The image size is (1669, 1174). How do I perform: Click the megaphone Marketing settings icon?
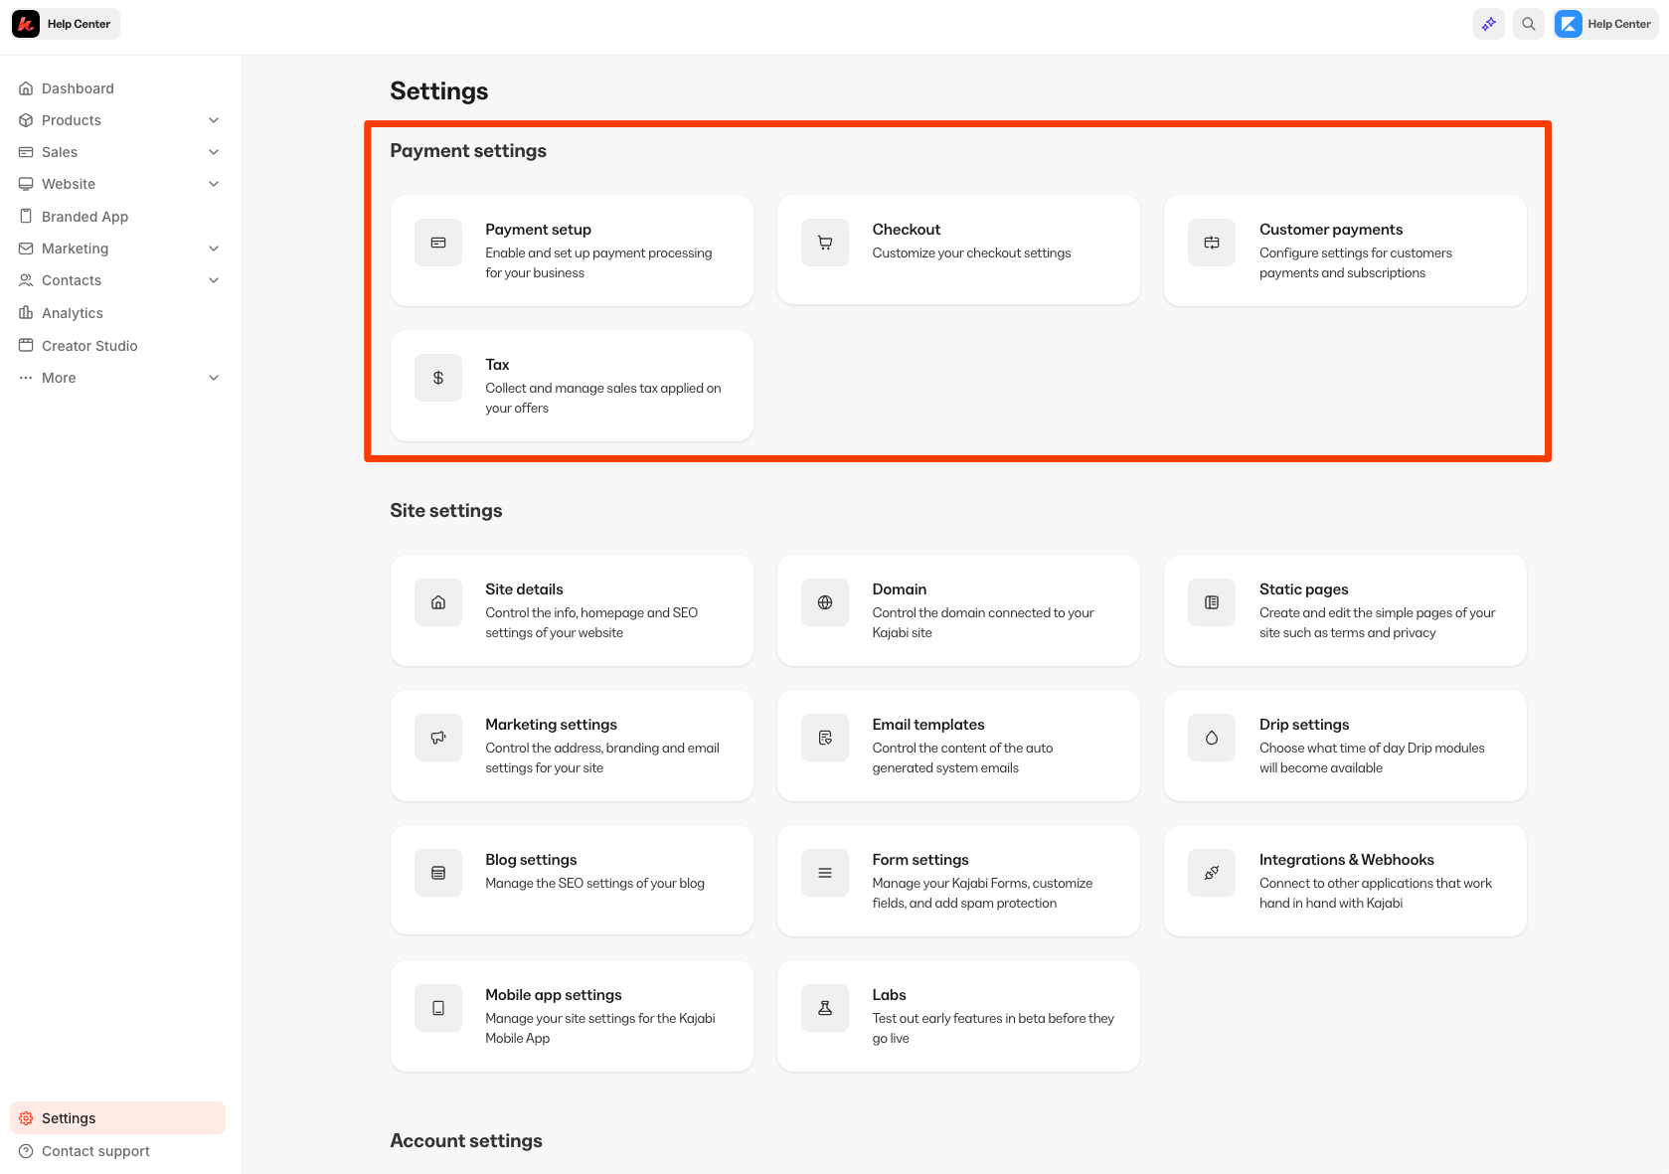click(x=437, y=737)
